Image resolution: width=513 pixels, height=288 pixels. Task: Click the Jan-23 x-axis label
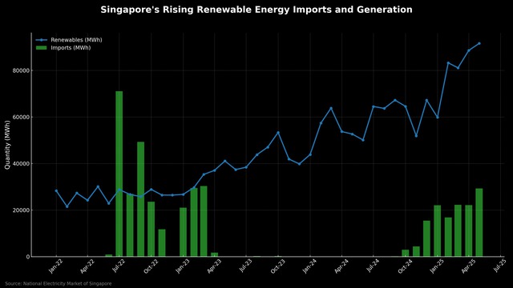182,266
